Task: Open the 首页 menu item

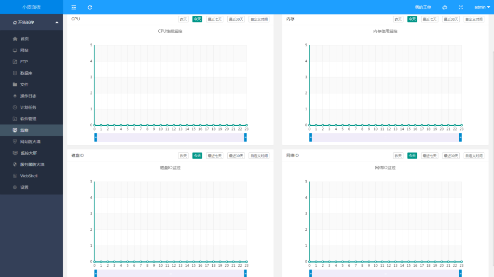Action: point(31,39)
